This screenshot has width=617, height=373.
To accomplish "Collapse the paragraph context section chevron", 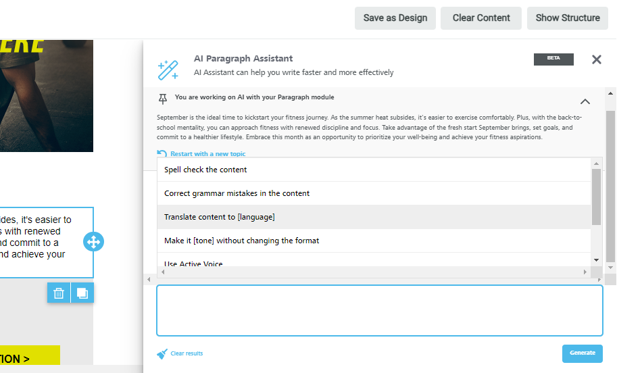I will pyautogui.click(x=585, y=101).
